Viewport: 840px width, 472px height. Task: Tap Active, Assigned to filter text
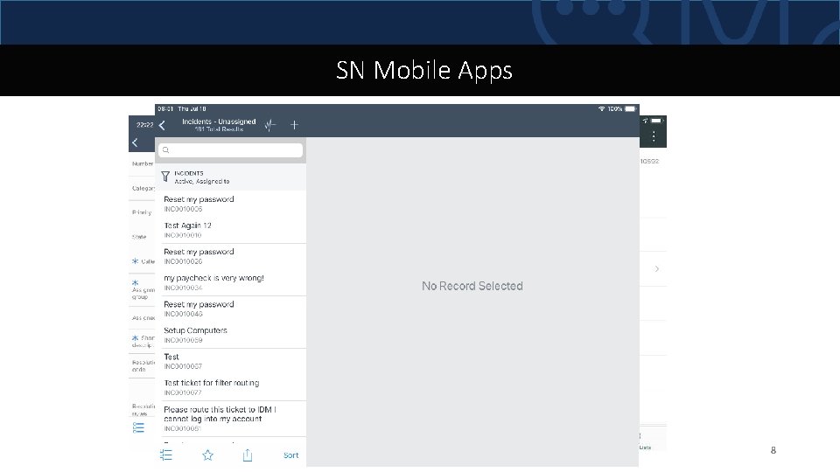202,182
